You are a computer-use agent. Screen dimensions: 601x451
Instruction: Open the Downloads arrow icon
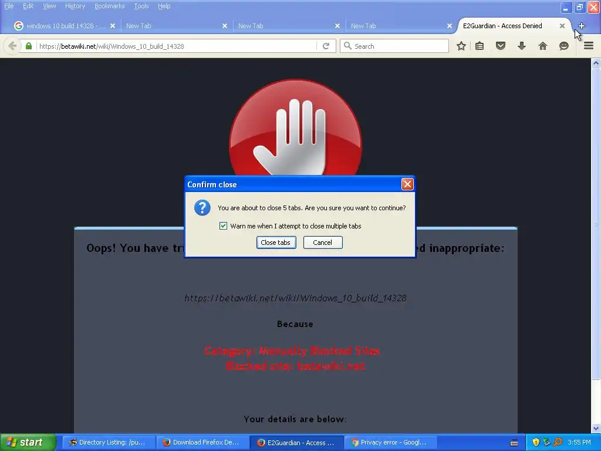click(522, 46)
